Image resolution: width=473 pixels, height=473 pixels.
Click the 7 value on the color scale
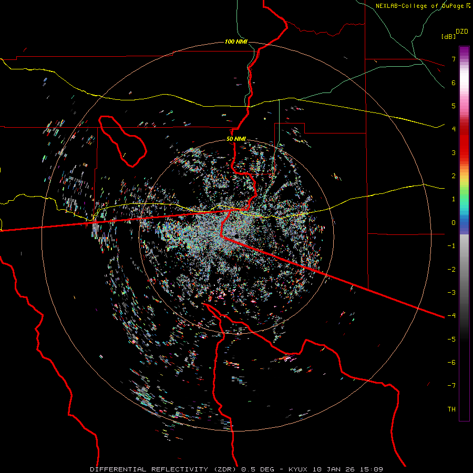(x=454, y=59)
